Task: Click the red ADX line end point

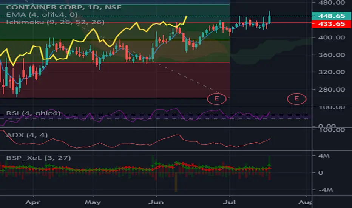Action: pyautogui.click(x=270, y=139)
